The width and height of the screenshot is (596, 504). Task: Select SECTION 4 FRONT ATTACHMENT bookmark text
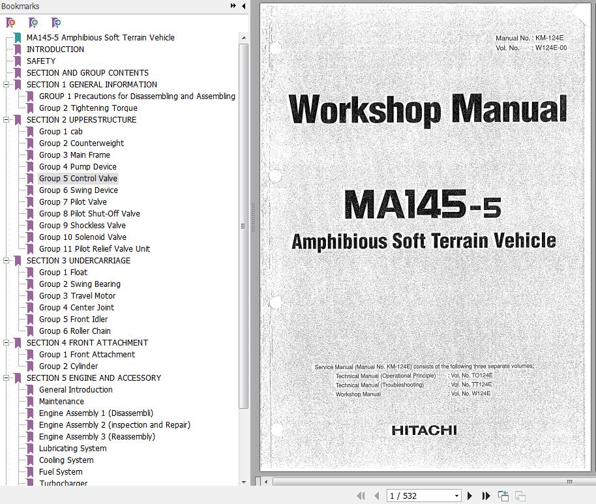[x=87, y=342]
